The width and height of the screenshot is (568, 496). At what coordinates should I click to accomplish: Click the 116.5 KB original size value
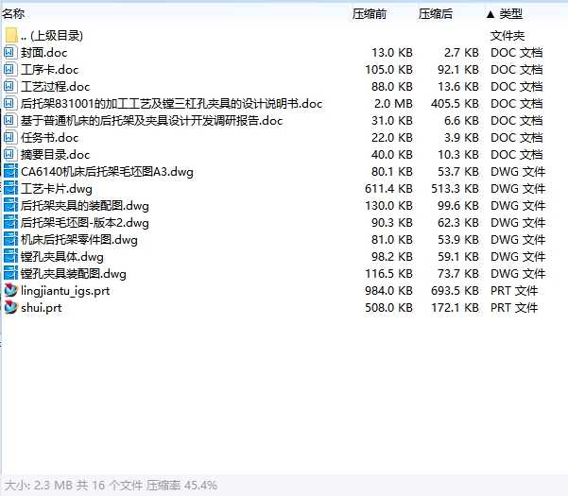388,274
